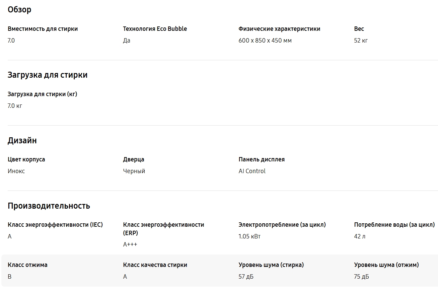This screenshot has height=289, width=438.
Task: Select the "Потребление воды (за цикл)" label
Action: (x=394, y=225)
